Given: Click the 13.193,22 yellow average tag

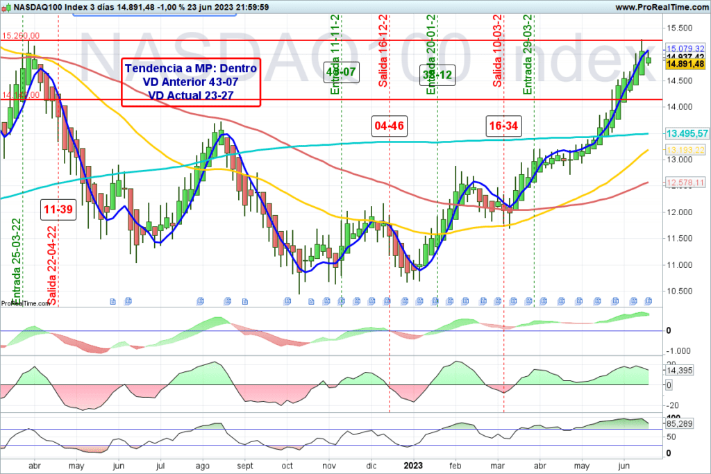Looking at the screenshot, I should pyautogui.click(x=685, y=150).
